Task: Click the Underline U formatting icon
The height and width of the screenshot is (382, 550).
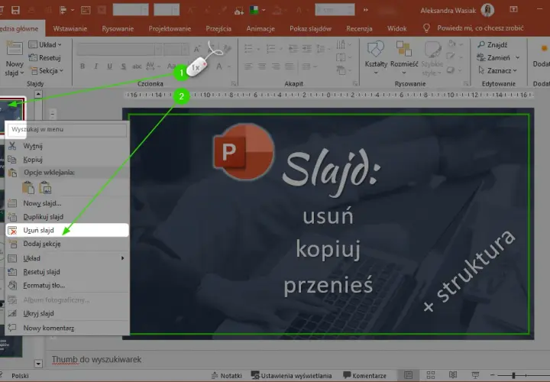Action: click(x=109, y=66)
